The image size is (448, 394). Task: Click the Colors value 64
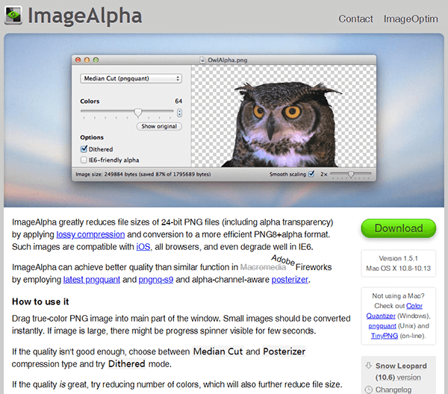pos(178,101)
